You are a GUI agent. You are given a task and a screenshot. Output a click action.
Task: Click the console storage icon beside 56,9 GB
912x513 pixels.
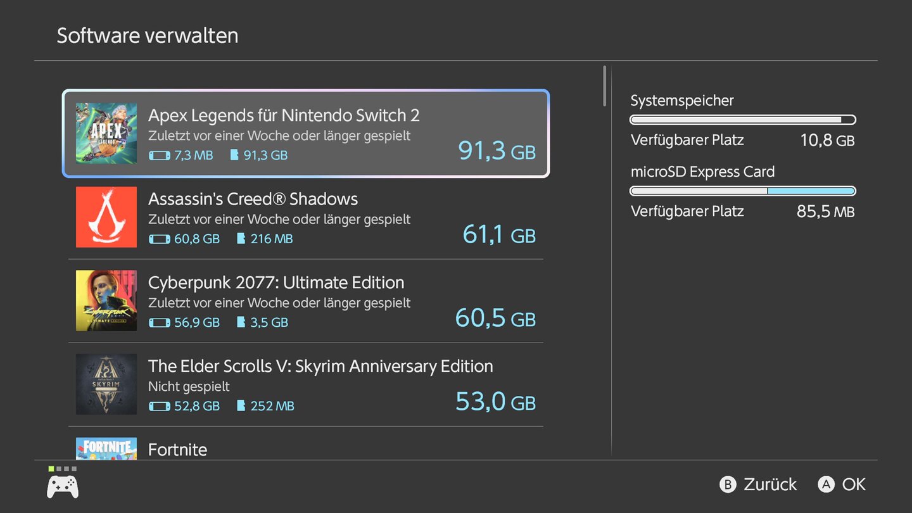[x=159, y=322]
